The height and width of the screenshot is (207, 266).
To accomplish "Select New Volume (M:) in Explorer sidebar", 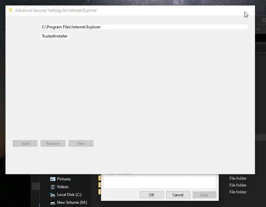I will click(x=72, y=202).
